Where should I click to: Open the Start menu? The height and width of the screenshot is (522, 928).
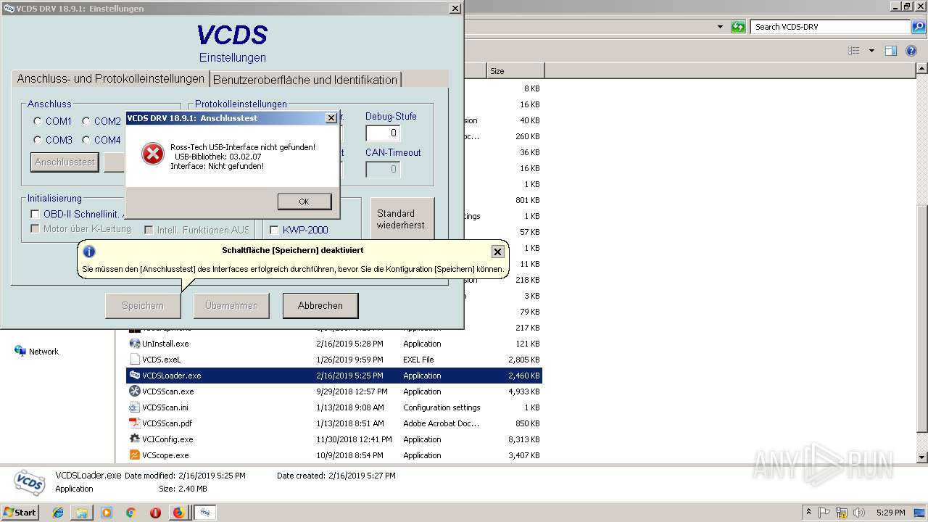20,513
